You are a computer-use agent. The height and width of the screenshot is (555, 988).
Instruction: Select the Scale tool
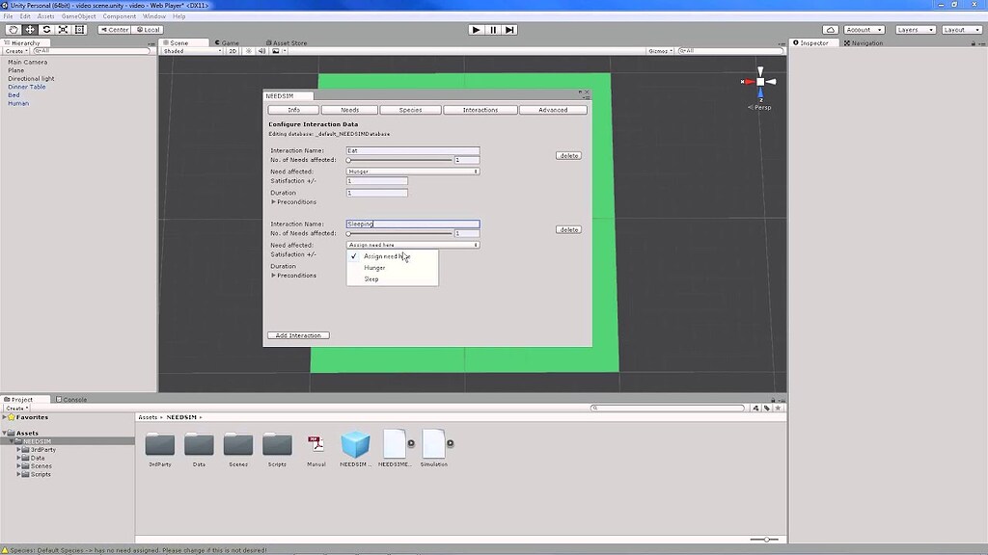point(62,29)
